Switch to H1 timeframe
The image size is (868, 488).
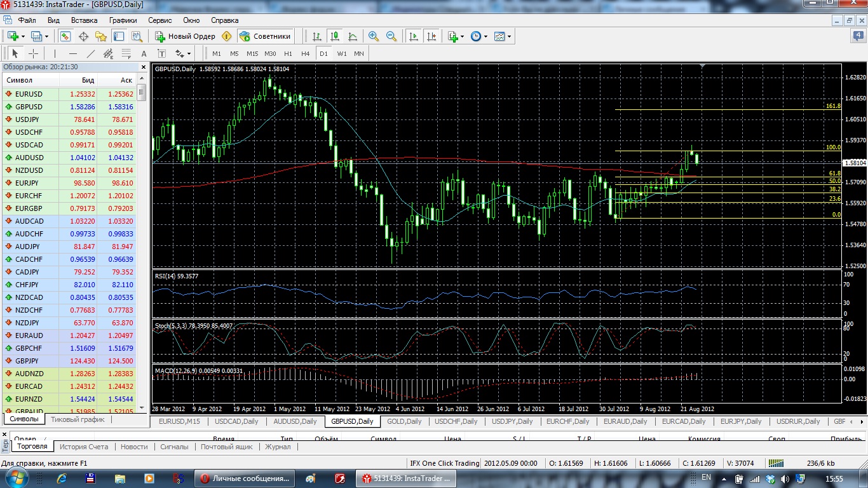coord(288,53)
